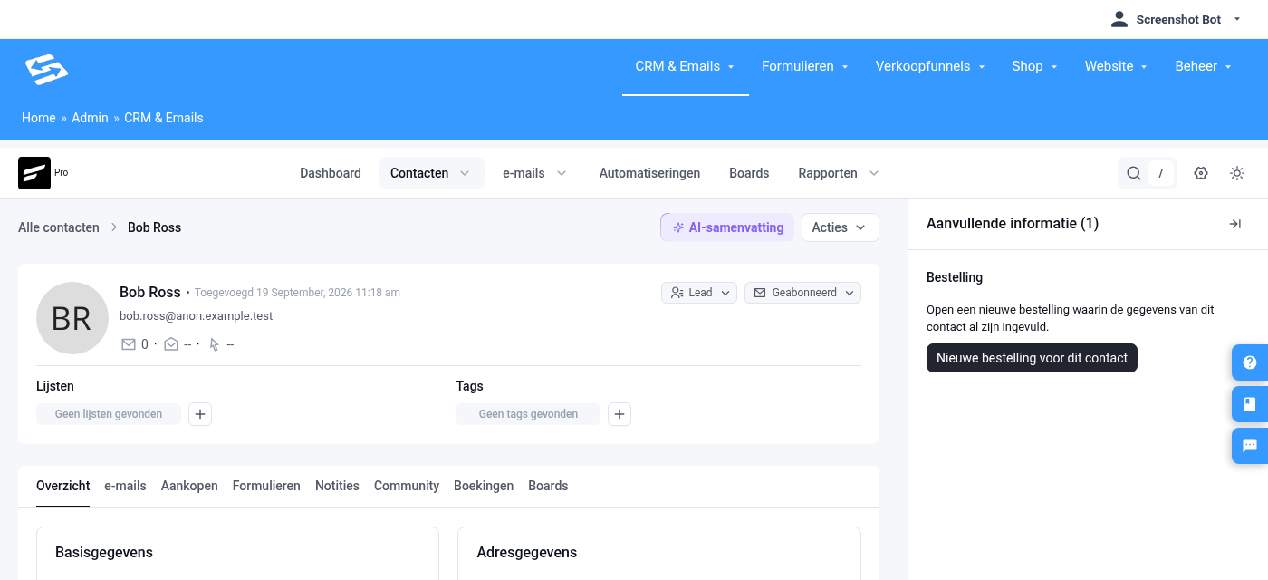Switch to the Aankopen tab

(189, 486)
